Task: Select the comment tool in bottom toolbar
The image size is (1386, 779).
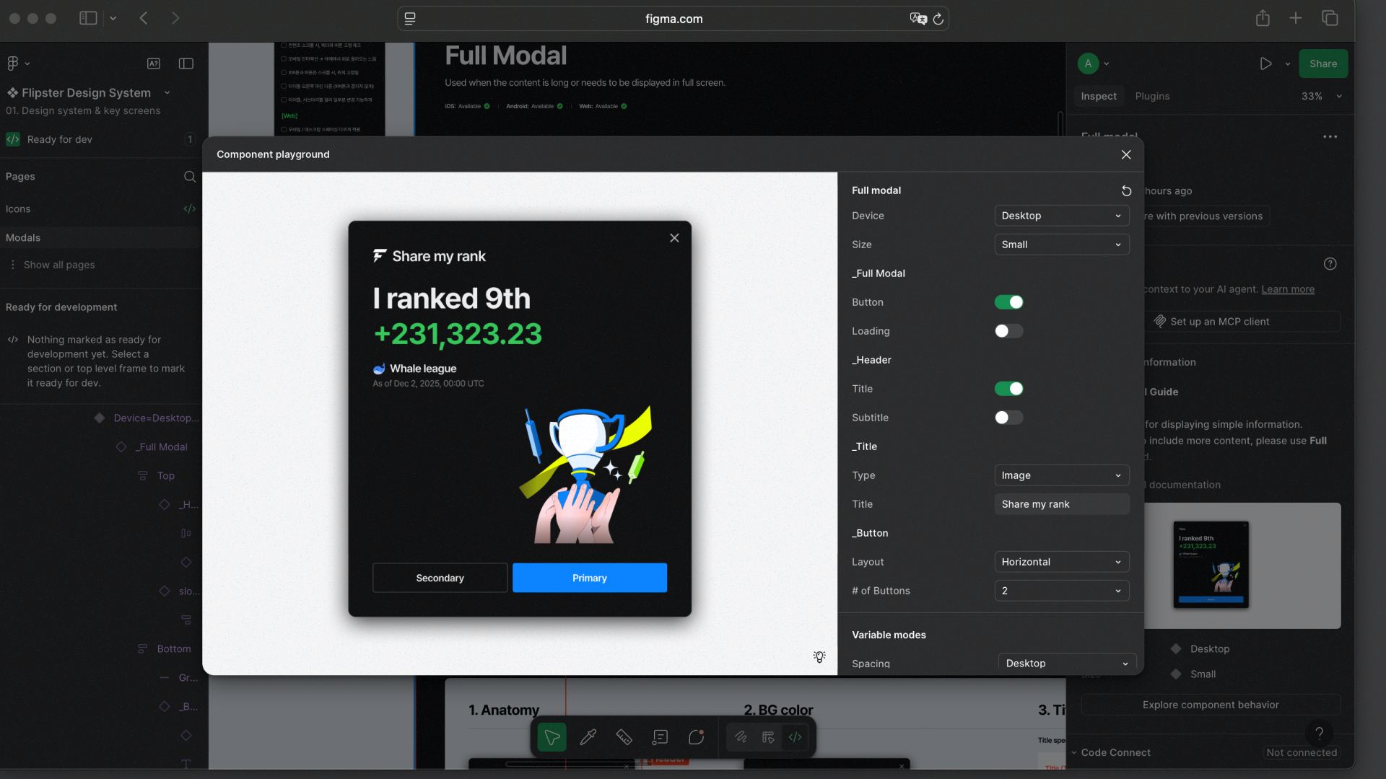Action: pyautogui.click(x=696, y=737)
